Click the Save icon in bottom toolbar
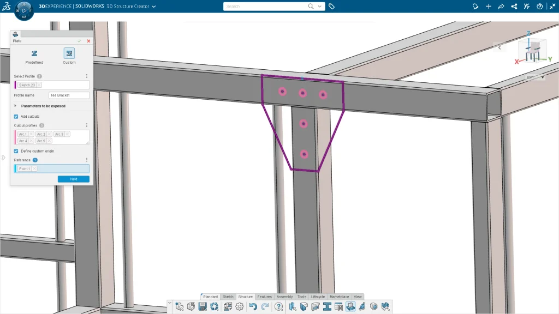The width and height of the screenshot is (559, 314). point(203,306)
